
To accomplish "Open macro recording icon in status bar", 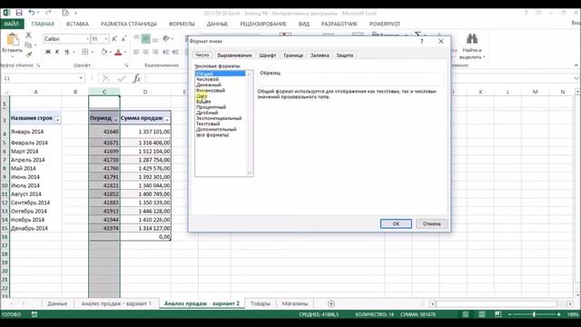I will (34, 314).
